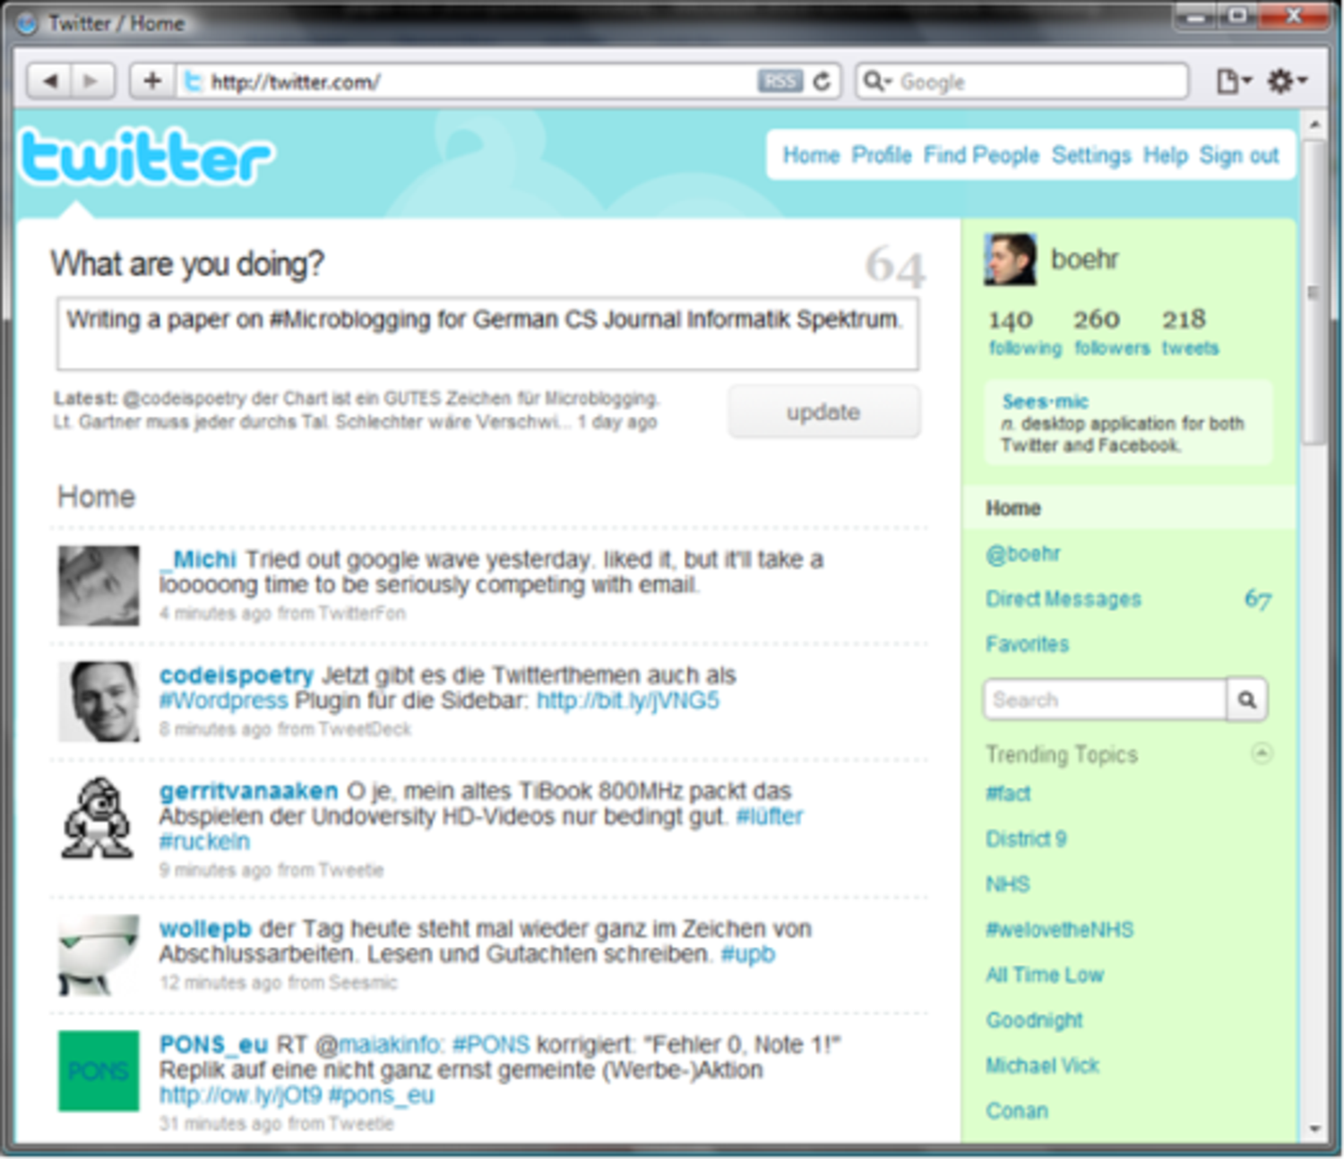Open trending topic #welovetheNHS
The height and width of the screenshot is (1159, 1344).
coord(1059,930)
